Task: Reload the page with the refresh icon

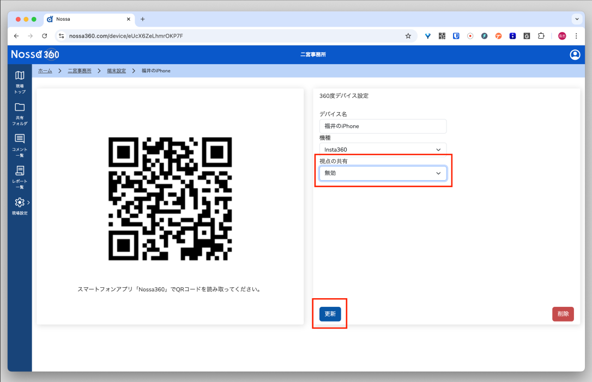Action: (45, 36)
